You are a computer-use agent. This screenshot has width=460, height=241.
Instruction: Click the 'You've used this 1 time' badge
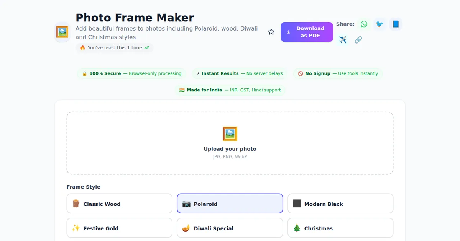(114, 47)
